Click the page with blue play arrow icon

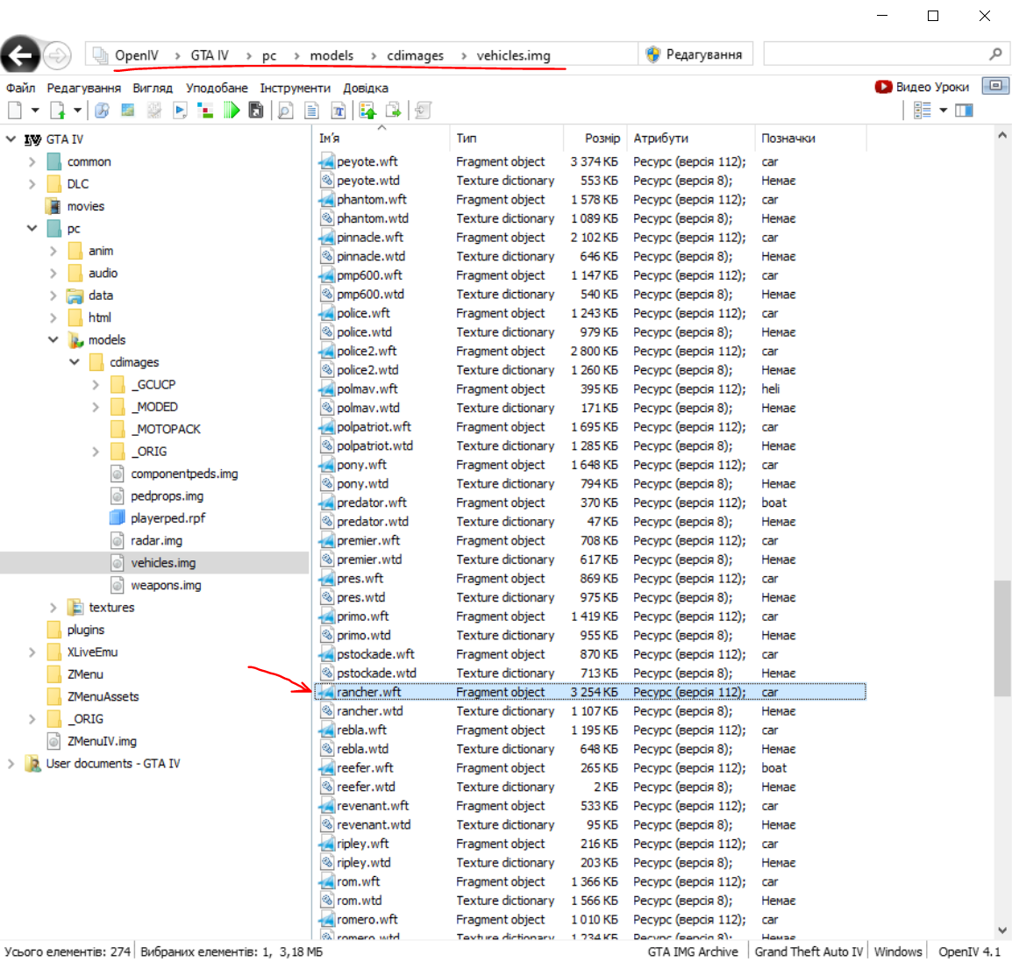180,110
